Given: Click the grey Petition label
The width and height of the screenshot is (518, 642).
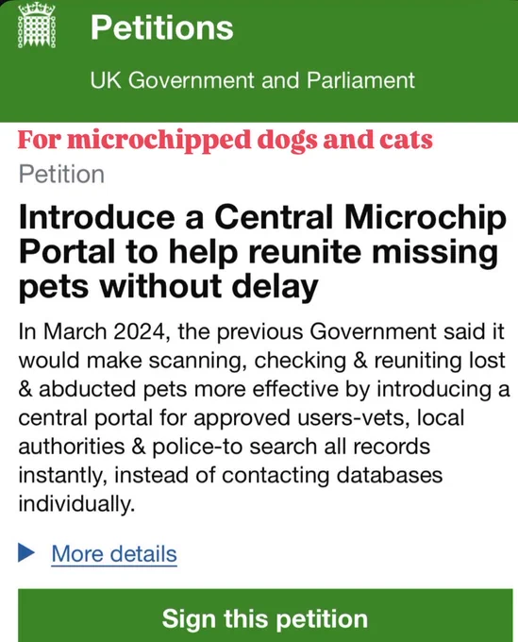Looking at the screenshot, I should [61, 175].
